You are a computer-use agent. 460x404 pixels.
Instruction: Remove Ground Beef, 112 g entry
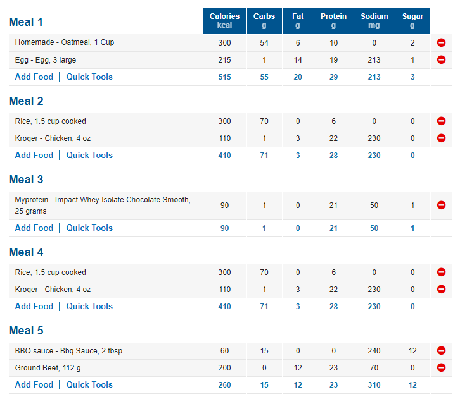[441, 367]
